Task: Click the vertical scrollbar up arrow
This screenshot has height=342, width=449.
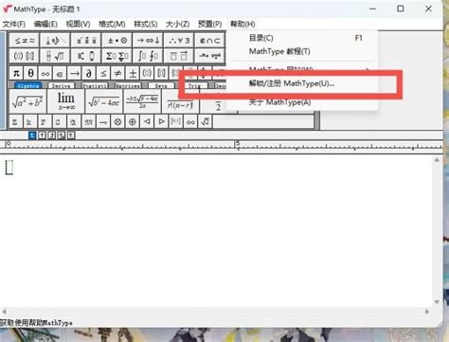Action: [437, 160]
